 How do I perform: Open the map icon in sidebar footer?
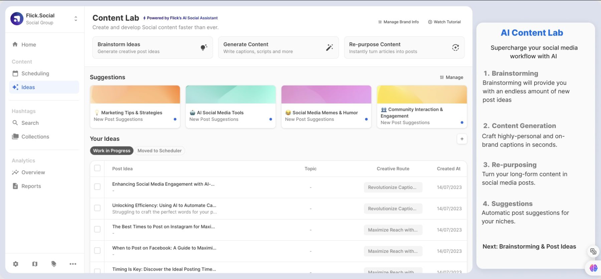point(35,264)
